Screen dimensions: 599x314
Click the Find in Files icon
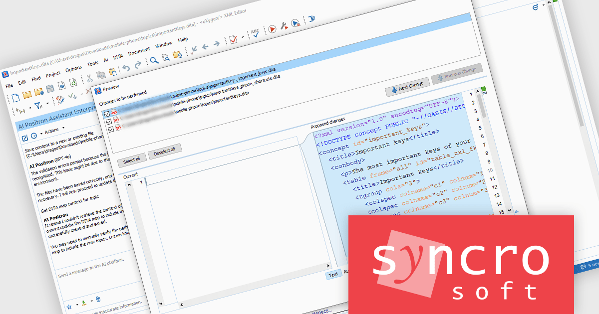coord(165,58)
